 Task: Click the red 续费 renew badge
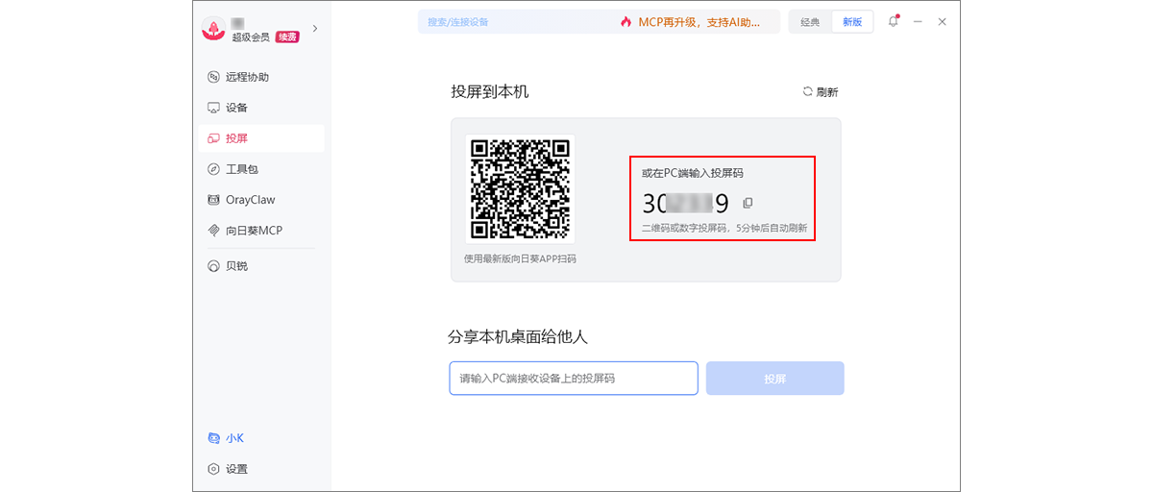pos(286,37)
